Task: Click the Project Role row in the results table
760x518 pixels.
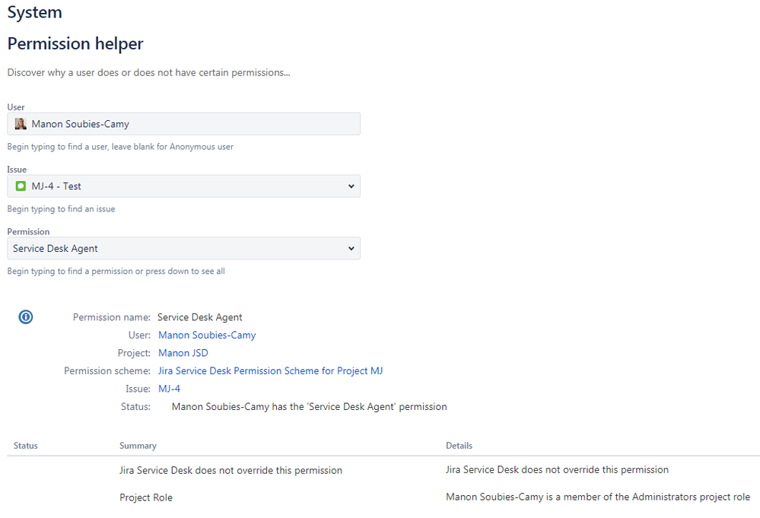Action: coord(146,497)
